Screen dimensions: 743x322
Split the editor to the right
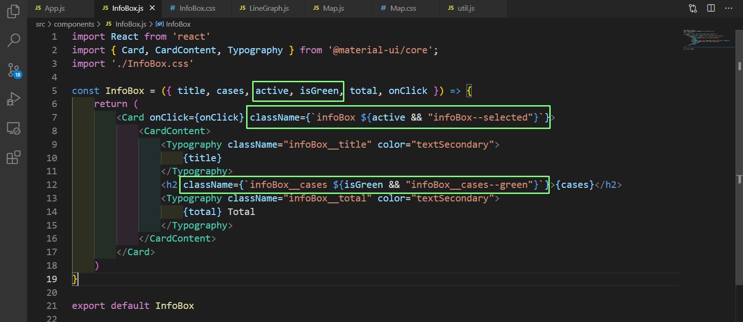711,8
